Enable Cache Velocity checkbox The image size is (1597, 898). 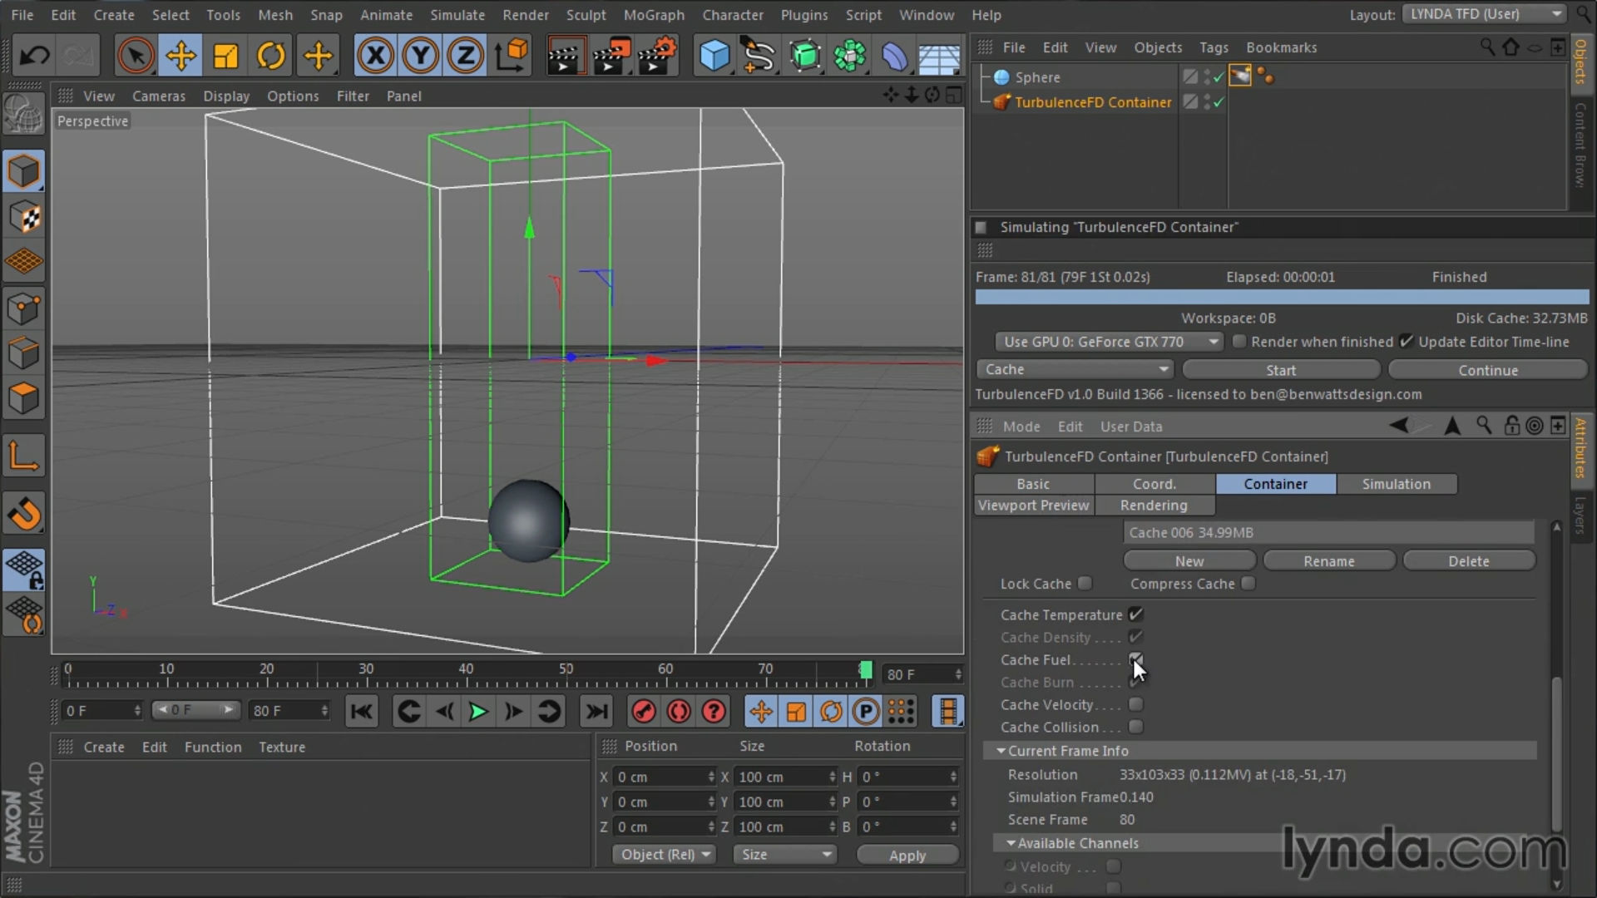click(x=1135, y=705)
